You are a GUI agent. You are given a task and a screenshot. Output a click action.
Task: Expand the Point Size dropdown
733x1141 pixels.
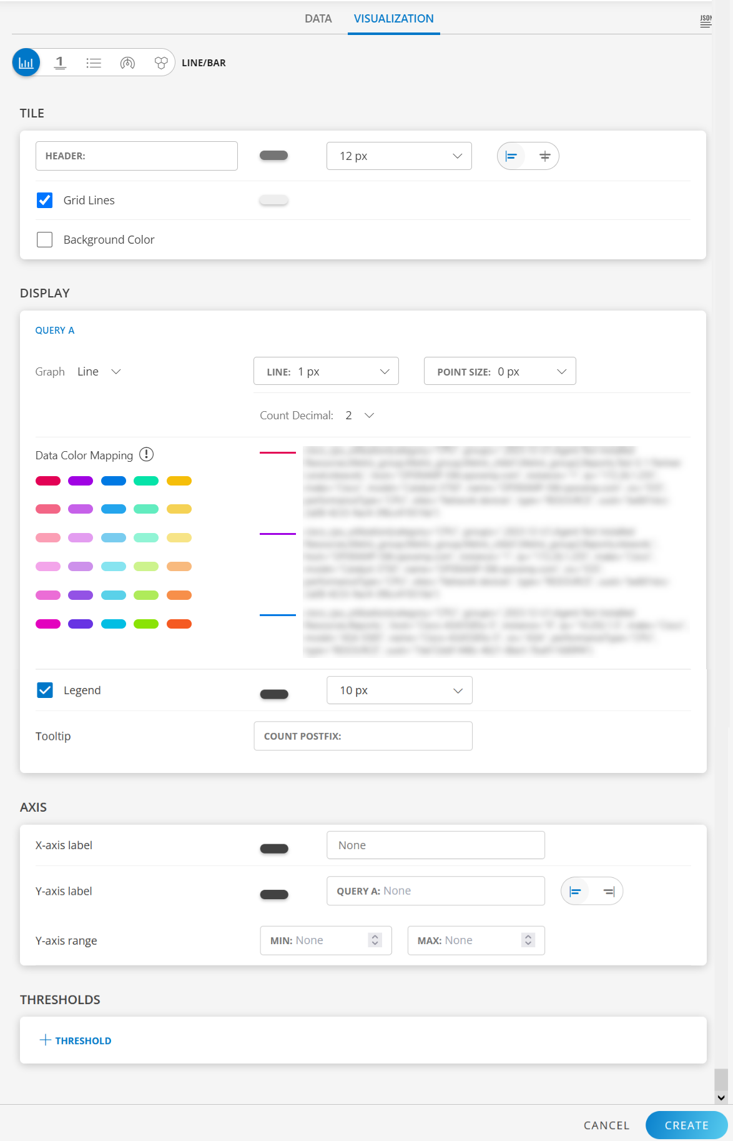tap(499, 372)
